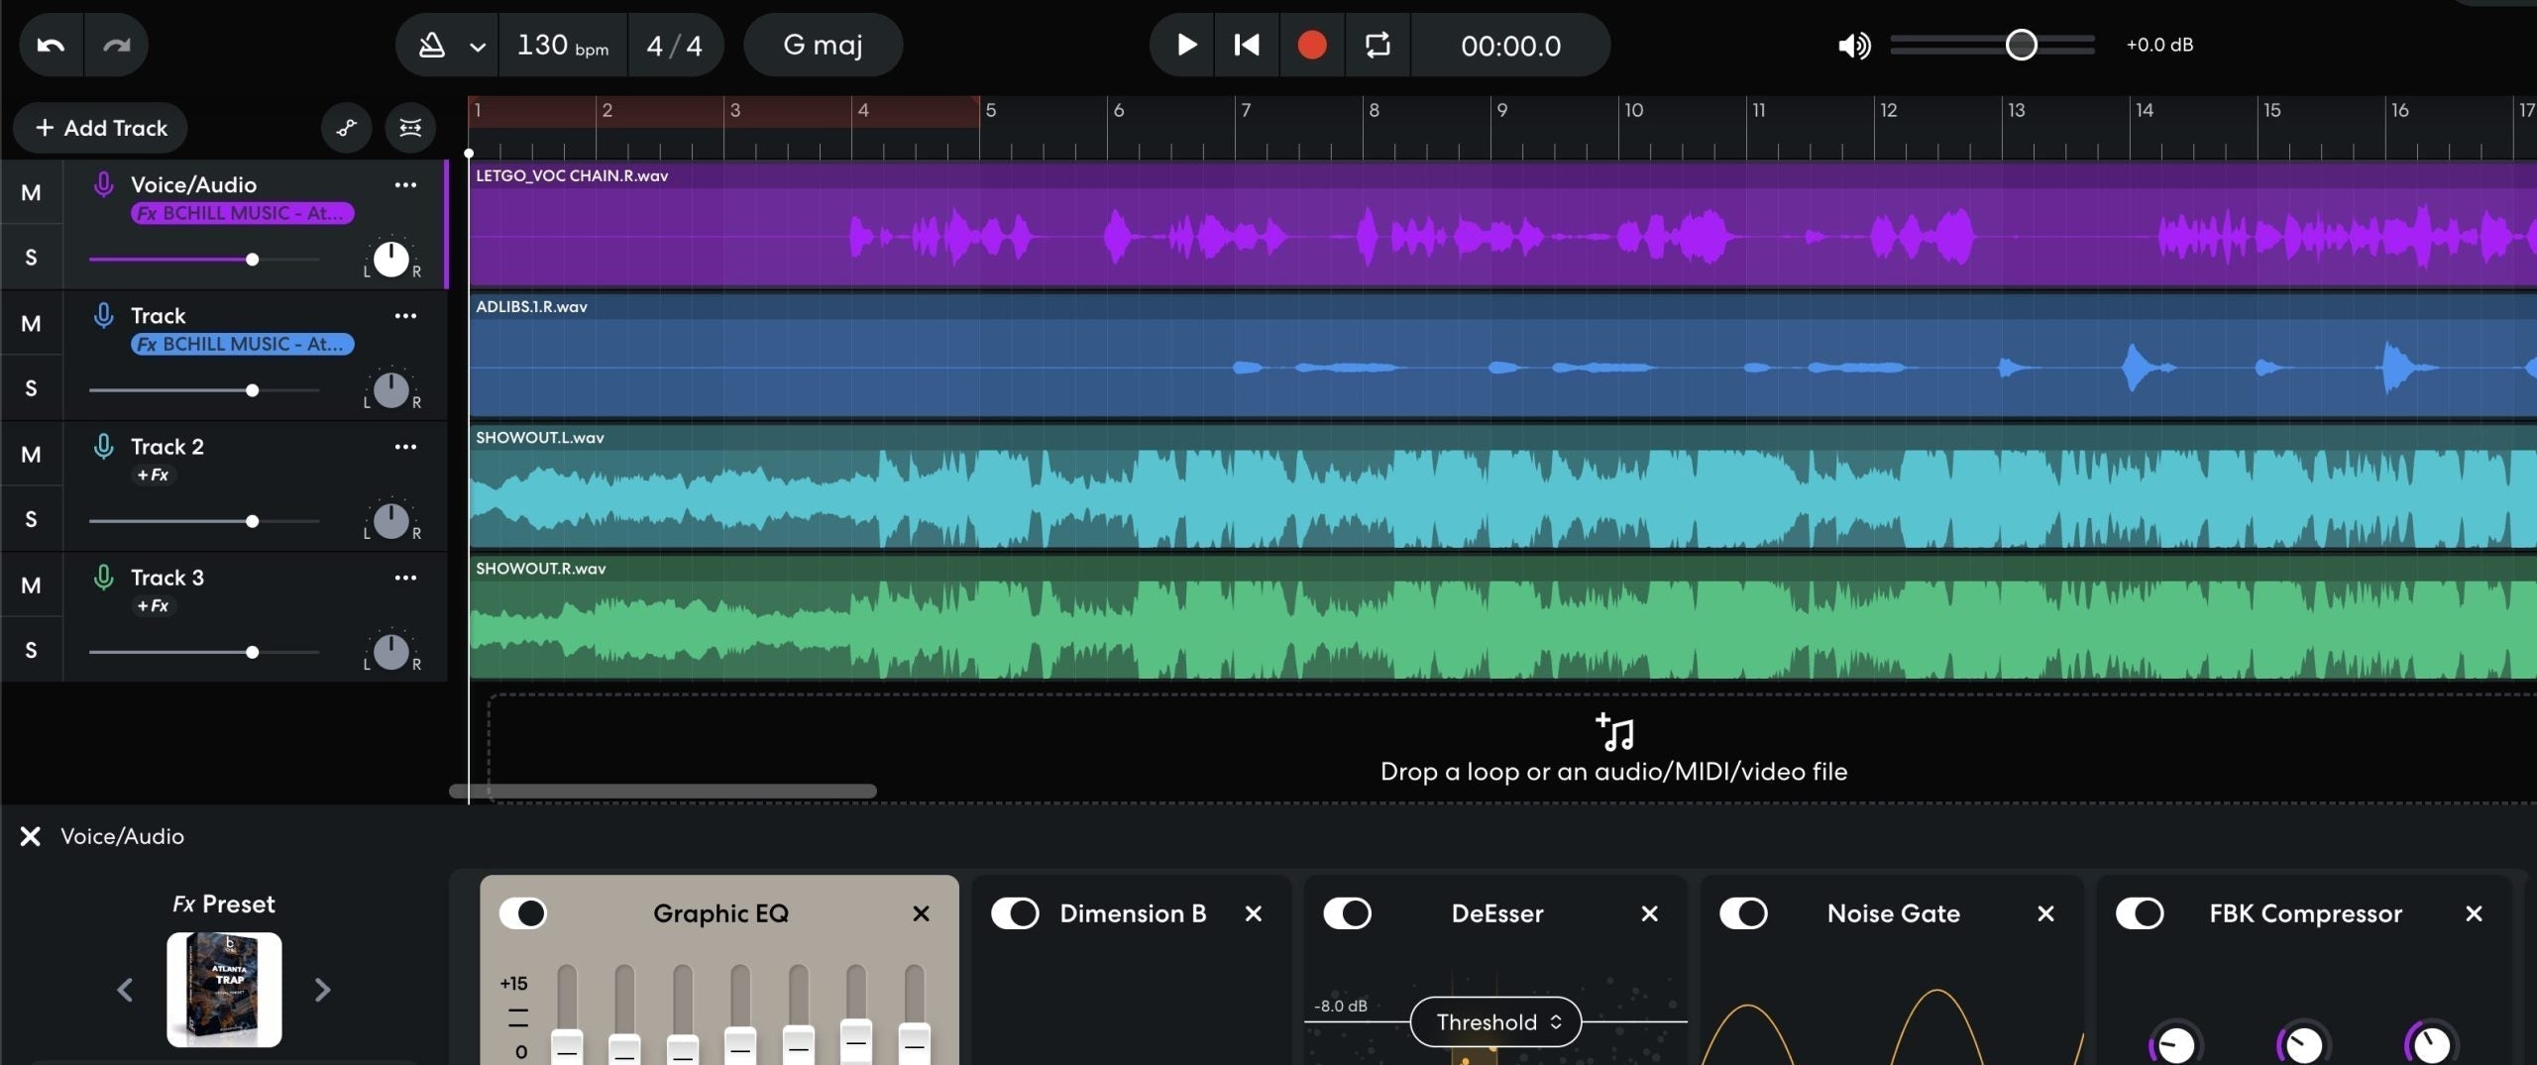
Task: Toggle the Noise Gate effect on
Action: click(1744, 913)
